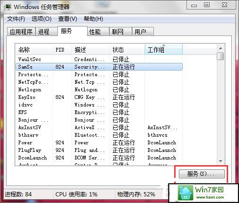The image size is (239, 203).
Task: Select the 服务 tab
Action: 72,31
